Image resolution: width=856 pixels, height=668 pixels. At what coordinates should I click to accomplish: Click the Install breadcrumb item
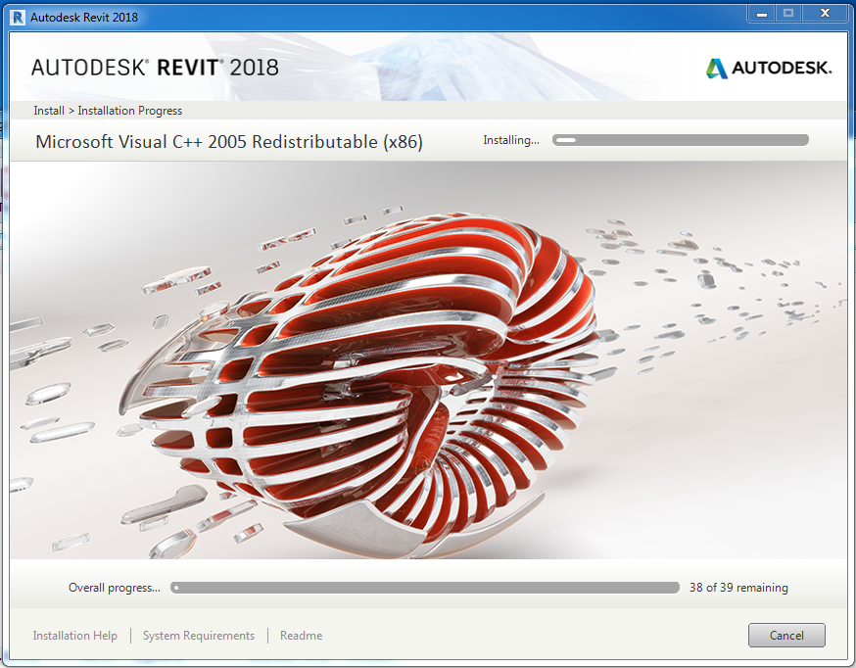click(x=48, y=111)
